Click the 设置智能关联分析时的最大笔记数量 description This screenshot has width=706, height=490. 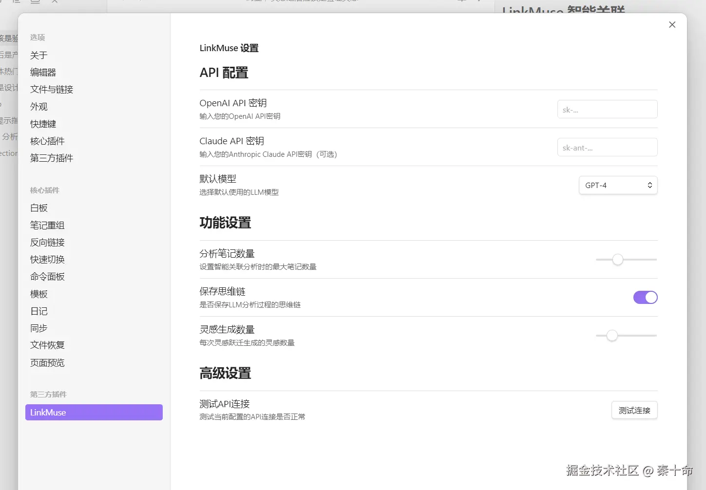click(x=258, y=266)
